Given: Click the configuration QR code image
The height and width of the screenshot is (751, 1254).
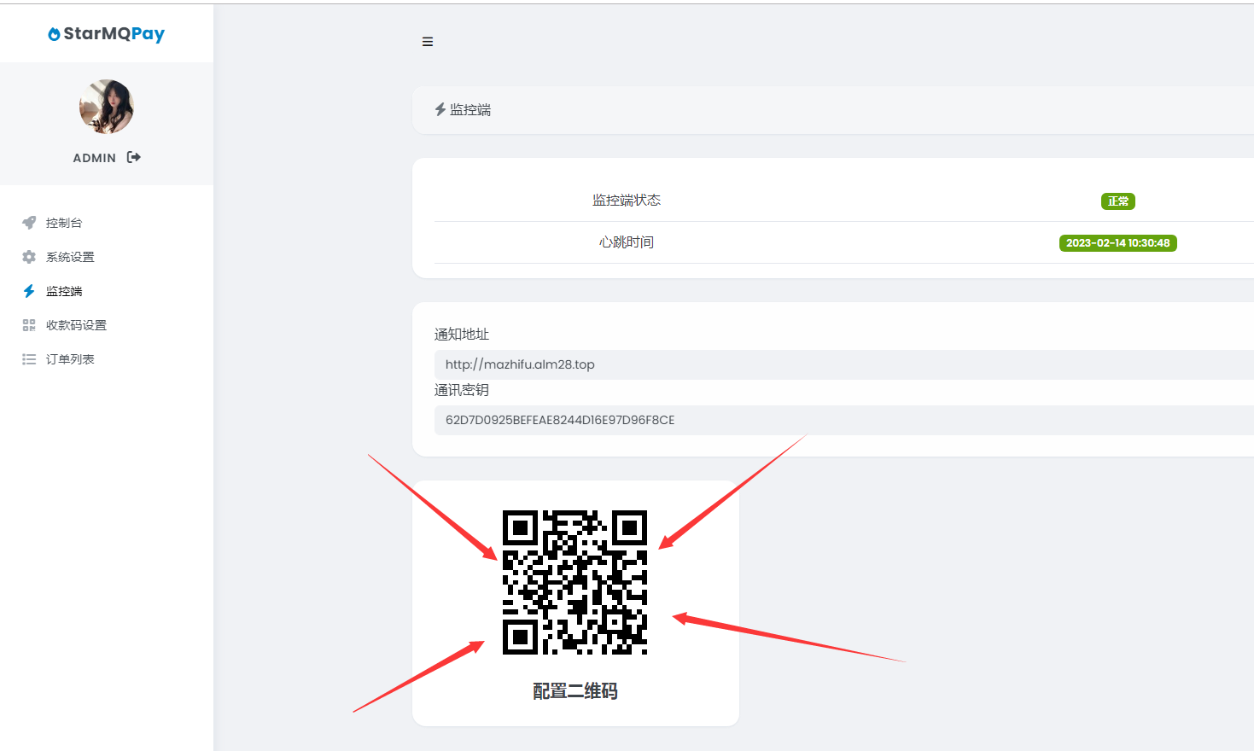Looking at the screenshot, I should [575, 583].
